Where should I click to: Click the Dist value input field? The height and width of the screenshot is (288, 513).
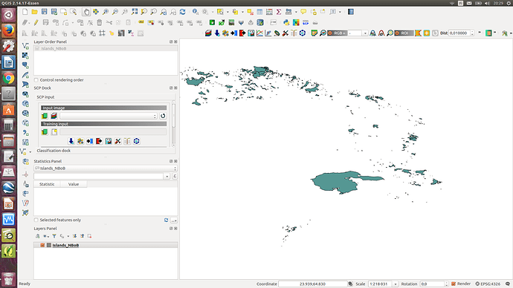coord(459,33)
